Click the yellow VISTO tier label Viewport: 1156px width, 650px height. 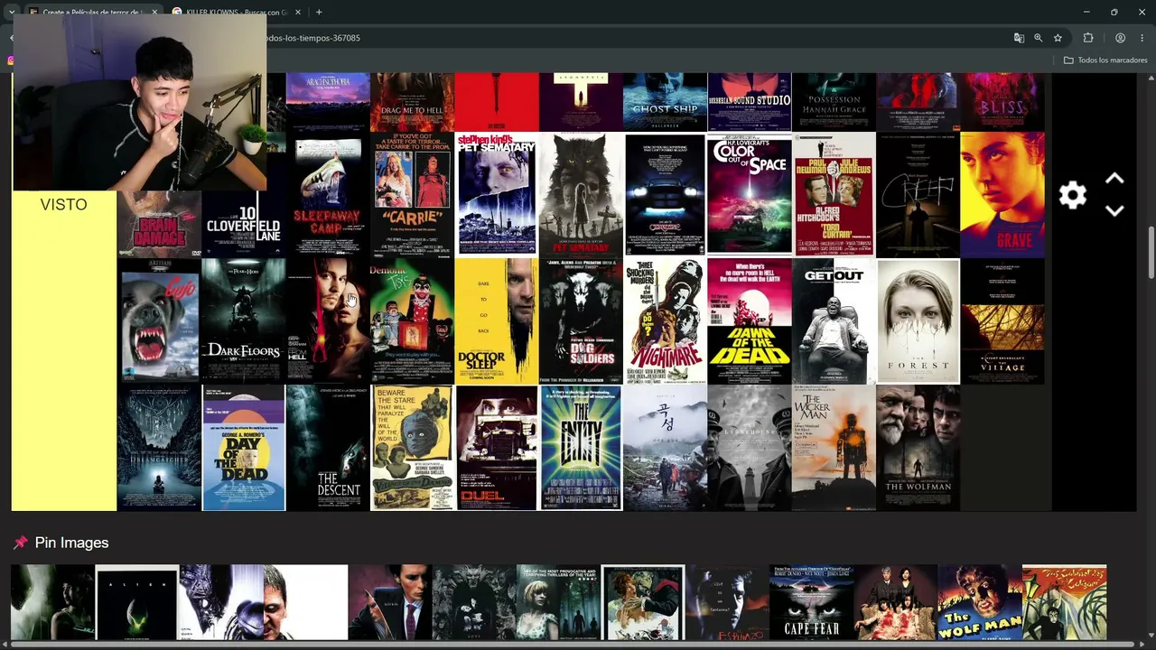[x=64, y=350]
